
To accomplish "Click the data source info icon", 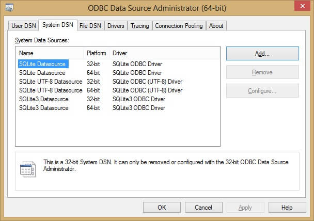I will coord(27,169).
